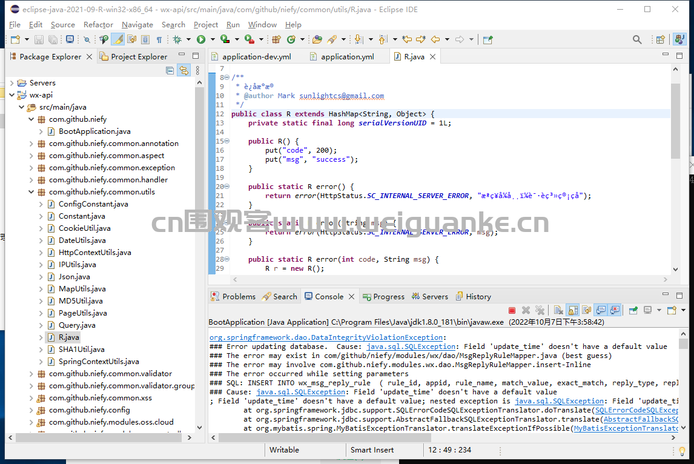Open the Servers view tab

(430, 297)
